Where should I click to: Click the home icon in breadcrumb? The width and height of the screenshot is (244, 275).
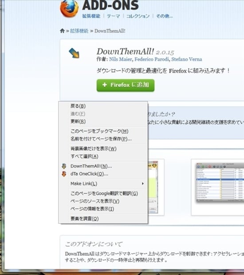(63, 31)
